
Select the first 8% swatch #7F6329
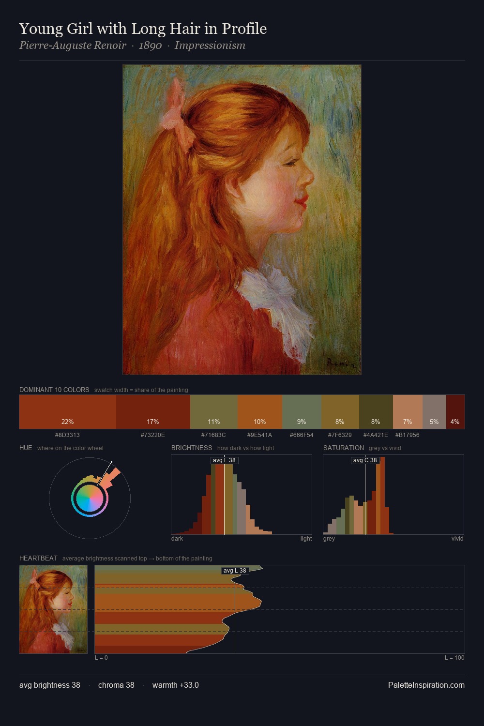point(340,412)
